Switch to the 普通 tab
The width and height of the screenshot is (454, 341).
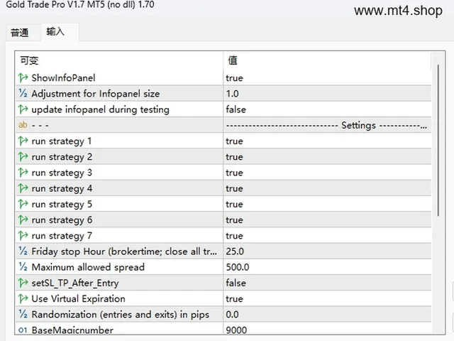[x=20, y=33]
